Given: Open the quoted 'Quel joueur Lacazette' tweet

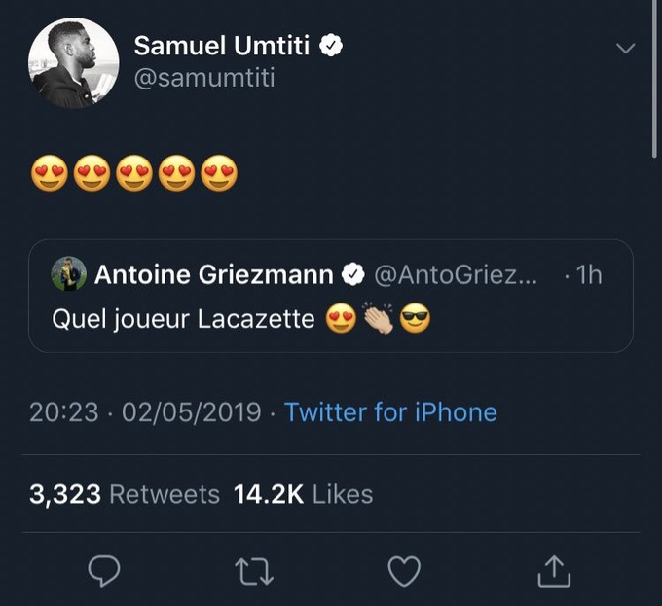Looking at the screenshot, I should click(331, 296).
